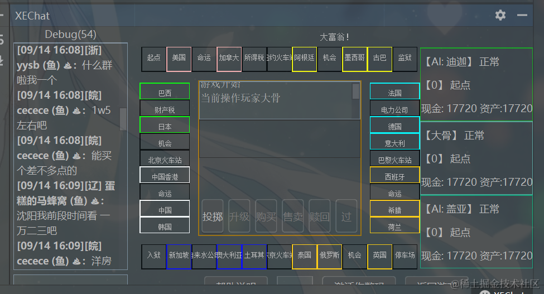Select the 机会 tile between 俄罗斯 and 英国
This screenshot has width=544, height=294.
[354, 257]
